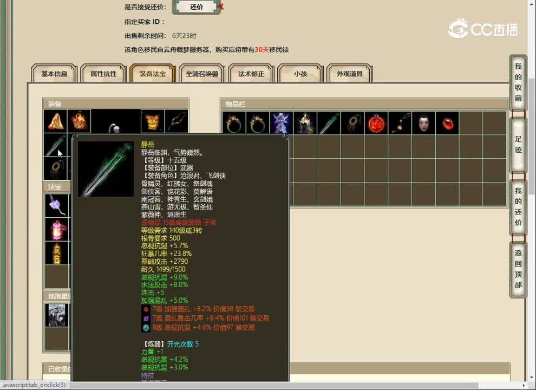Screen dimensions: 536x390
Task: Click the blue glowing 法宝 treasure icon
Action: tap(56, 205)
